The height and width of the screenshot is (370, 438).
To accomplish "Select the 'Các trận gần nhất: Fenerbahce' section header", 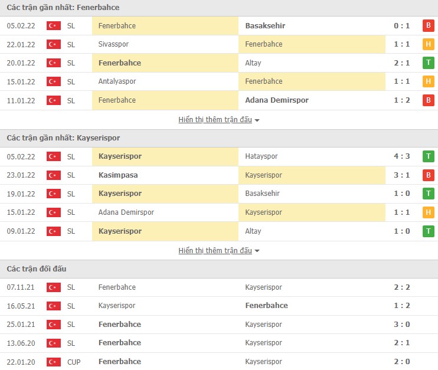I will pos(63,7).
